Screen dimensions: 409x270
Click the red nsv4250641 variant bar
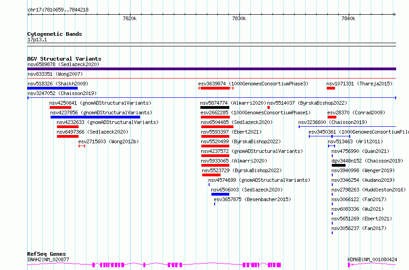pyautogui.click(x=60, y=107)
